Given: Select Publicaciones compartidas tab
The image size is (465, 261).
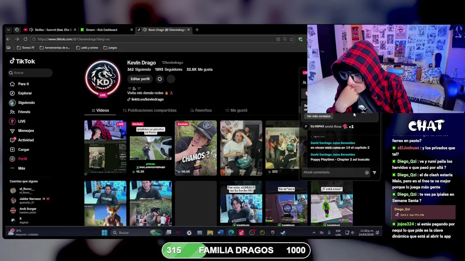Looking at the screenshot, I should (x=150, y=110).
